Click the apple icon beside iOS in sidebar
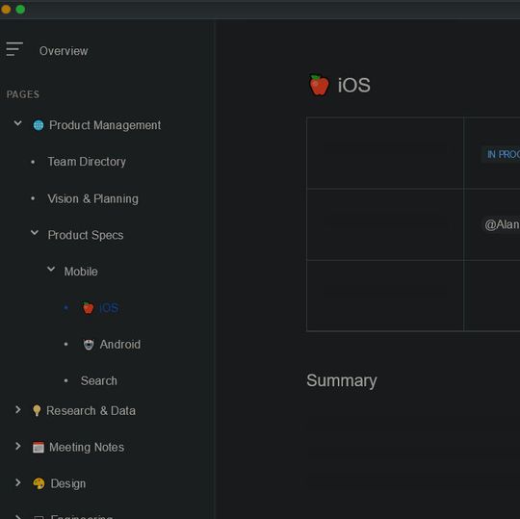The height and width of the screenshot is (519, 520). [88, 308]
